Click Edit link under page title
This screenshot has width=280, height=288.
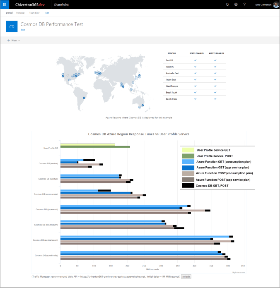23,30
